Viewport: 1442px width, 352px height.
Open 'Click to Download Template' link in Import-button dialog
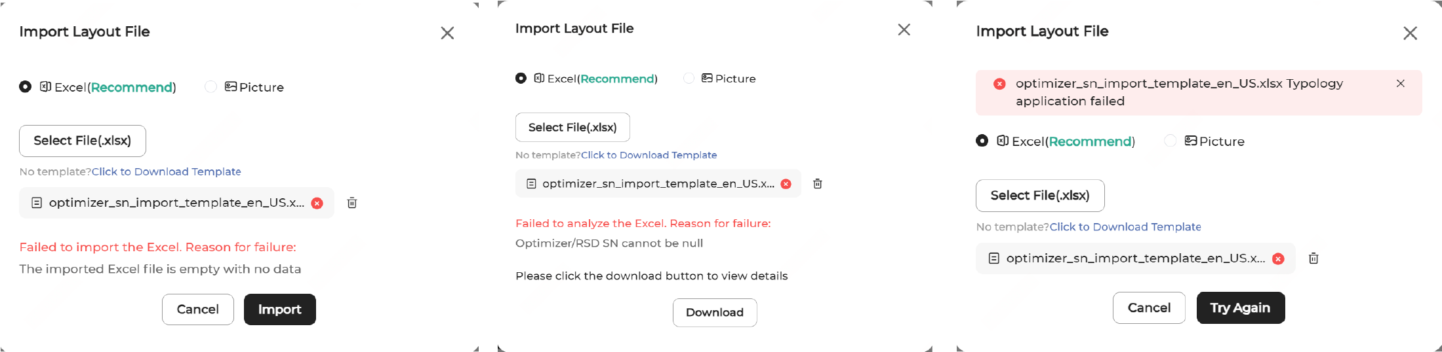pyautogui.click(x=167, y=171)
